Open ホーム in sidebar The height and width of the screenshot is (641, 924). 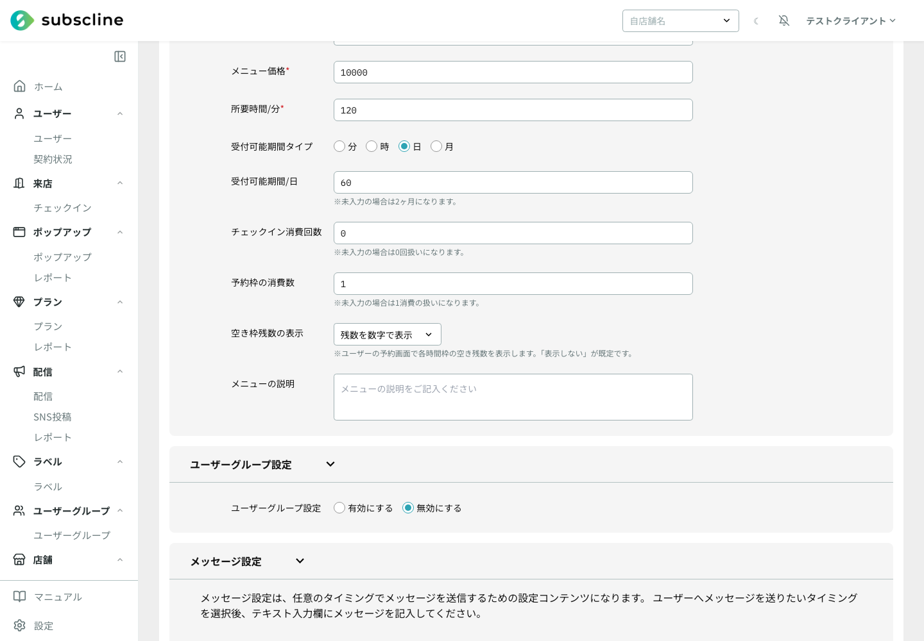coord(48,87)
